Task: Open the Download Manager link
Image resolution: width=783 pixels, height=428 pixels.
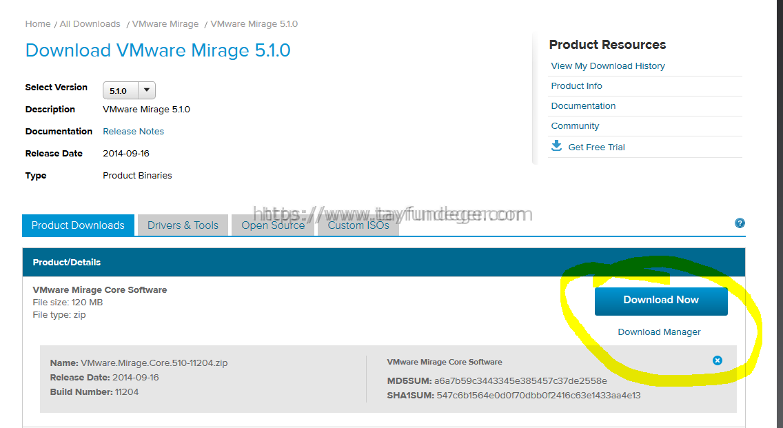Action: (659, 332)
